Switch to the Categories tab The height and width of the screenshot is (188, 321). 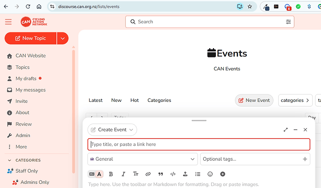coord(159,100)
